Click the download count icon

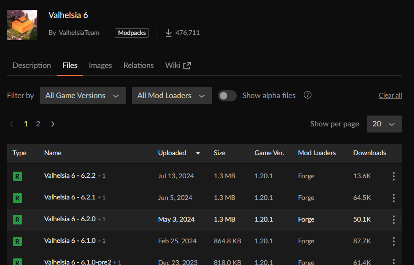click(168, 33)
